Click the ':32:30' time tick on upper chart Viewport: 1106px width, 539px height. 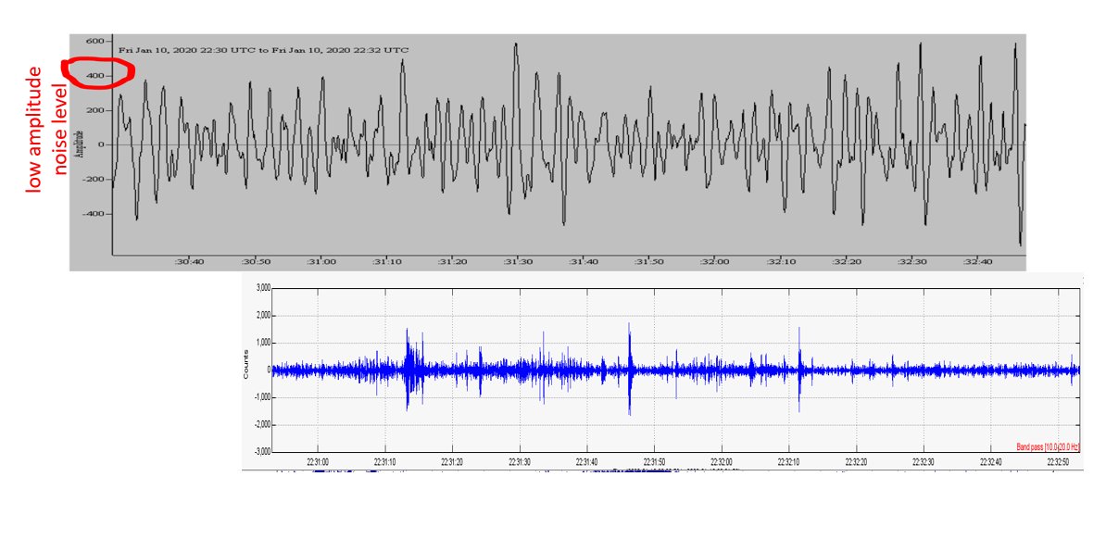[912, 262]
